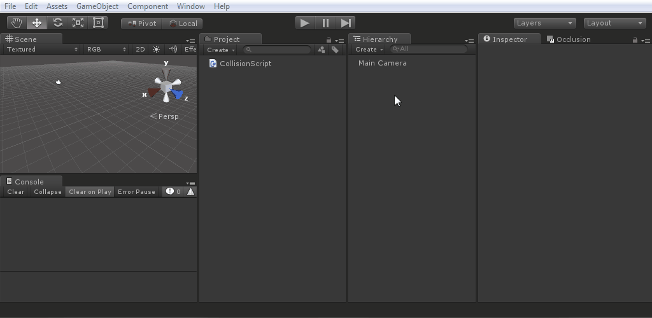Toggle scene audio speaker icon

click(173, 49)
